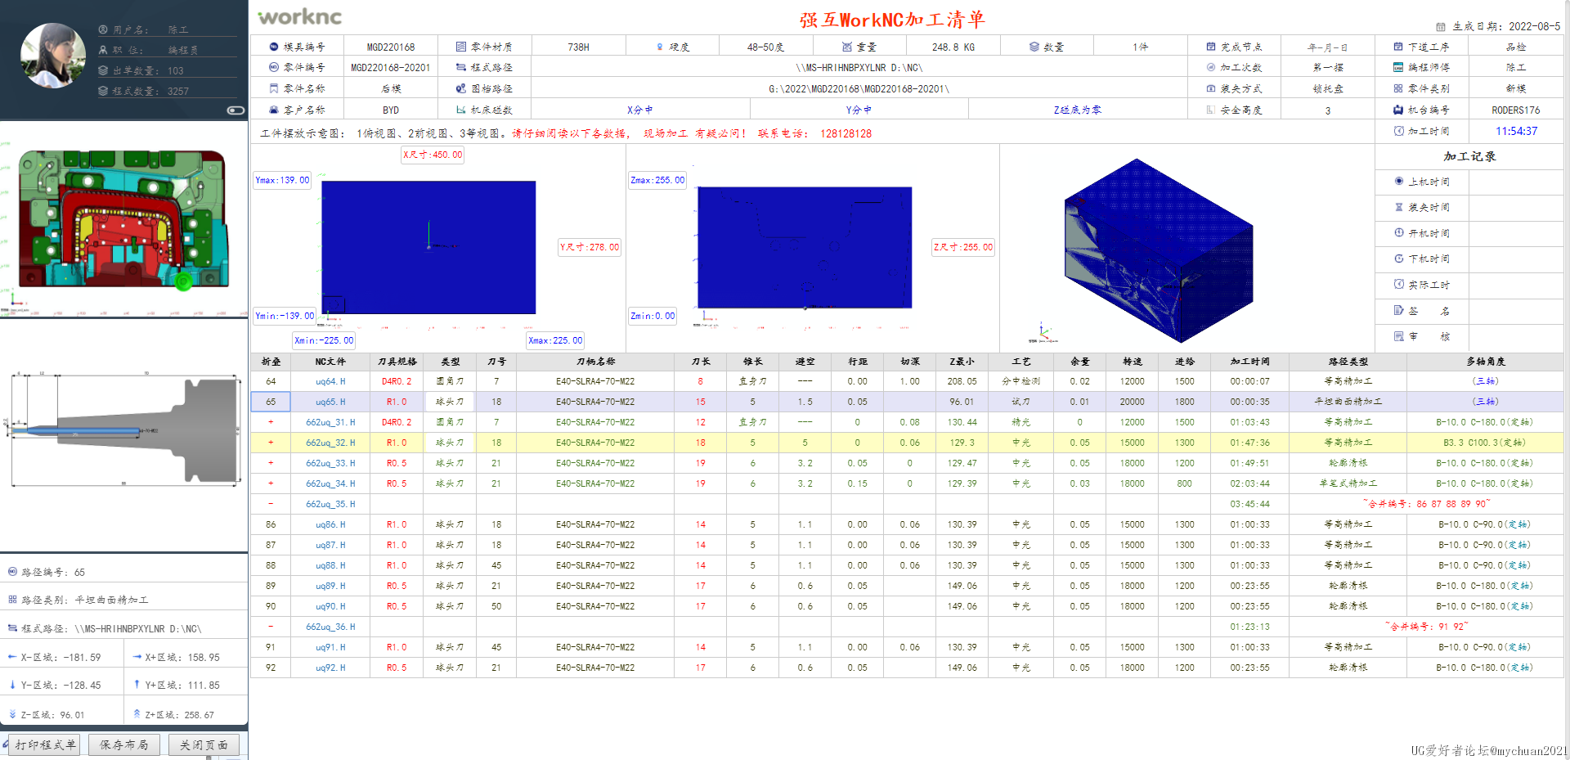
Task: Click the X尺寸:450.00 dimension label
Action: (x=433, y=155)
